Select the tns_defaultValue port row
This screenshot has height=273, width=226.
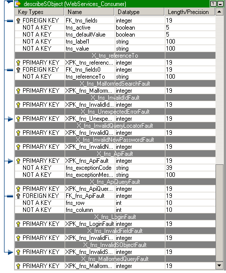point(115,35)
